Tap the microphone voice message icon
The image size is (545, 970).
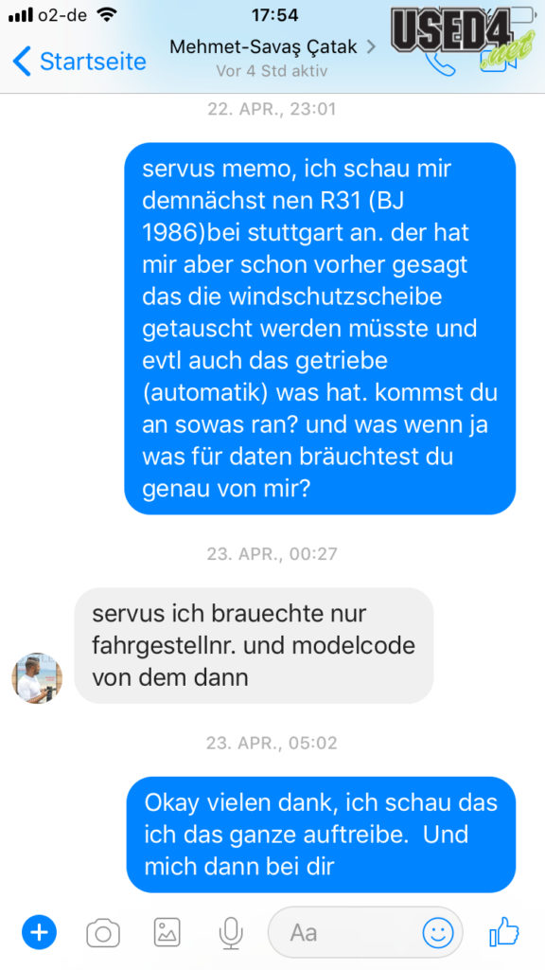click(x=231, y=932)
